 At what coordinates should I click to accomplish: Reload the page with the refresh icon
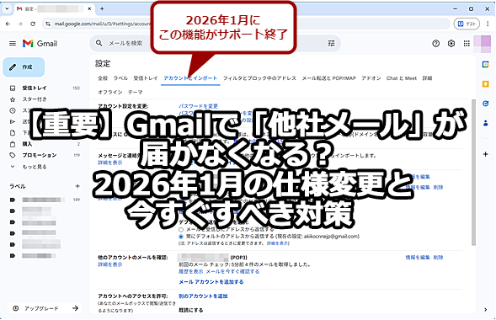(33, 24)
